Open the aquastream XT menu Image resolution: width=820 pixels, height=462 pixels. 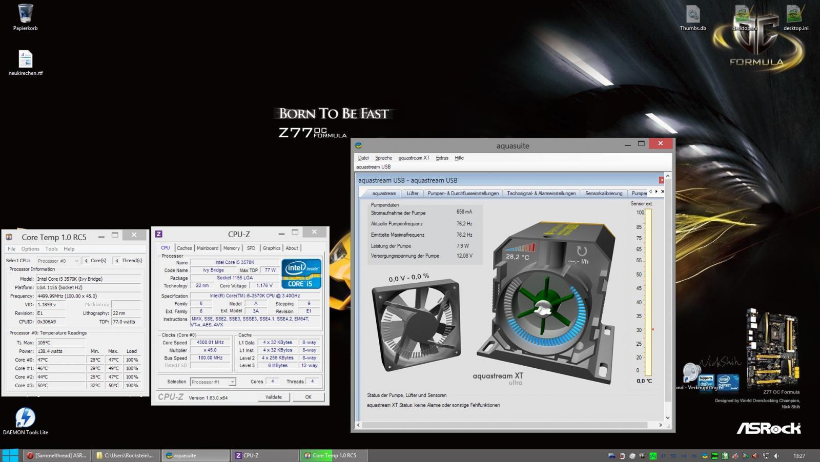click(x=414, y=158)
